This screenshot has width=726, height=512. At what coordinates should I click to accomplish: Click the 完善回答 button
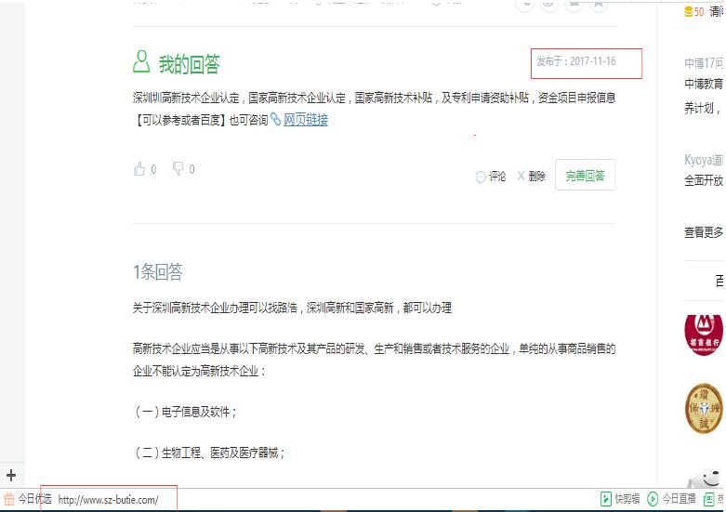[x=586, y=175]
